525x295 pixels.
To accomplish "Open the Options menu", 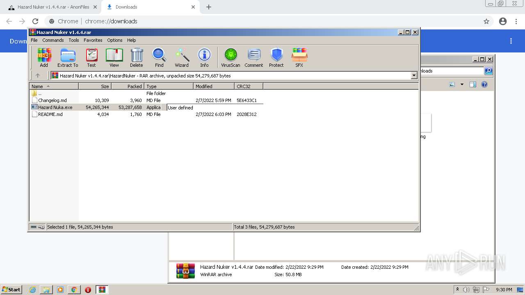I will pyautogui.click(x=115, y=40).
